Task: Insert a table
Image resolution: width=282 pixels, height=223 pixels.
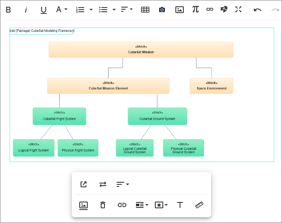Action: pyautogui.click(x=145, y=10)
